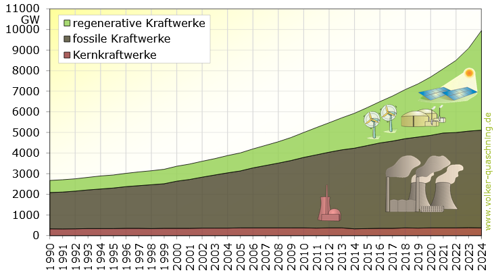The image size is (494, 277).
Task: Click the smoking fossil plant cooling towers
Action: click(x=423, y=184)
